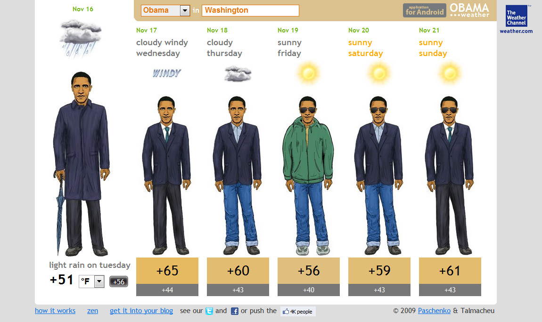
Task: Click the sunny sunday forecast text
Action: pos(433,48)
